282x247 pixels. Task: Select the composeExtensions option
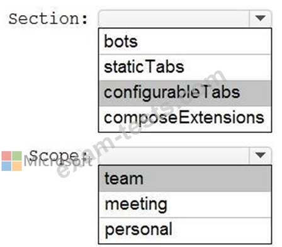point(185,118)
